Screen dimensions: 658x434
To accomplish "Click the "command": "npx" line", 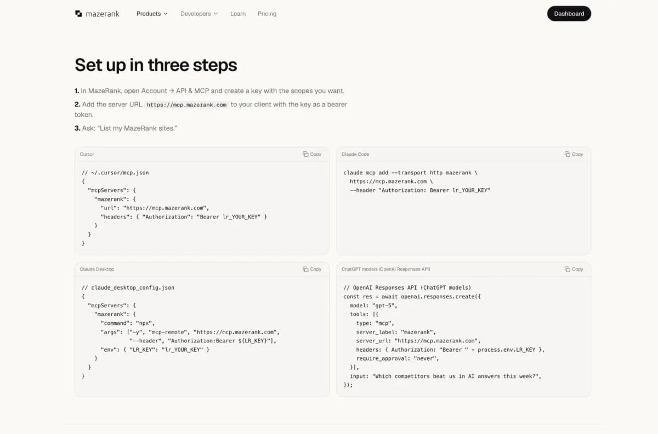I will (128, 323).
